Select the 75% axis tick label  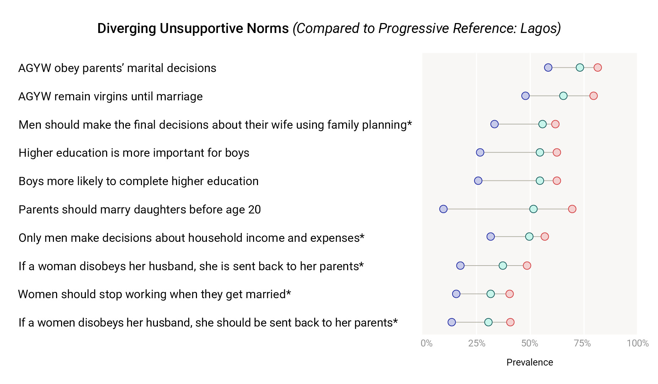click(x=582, y=343)
